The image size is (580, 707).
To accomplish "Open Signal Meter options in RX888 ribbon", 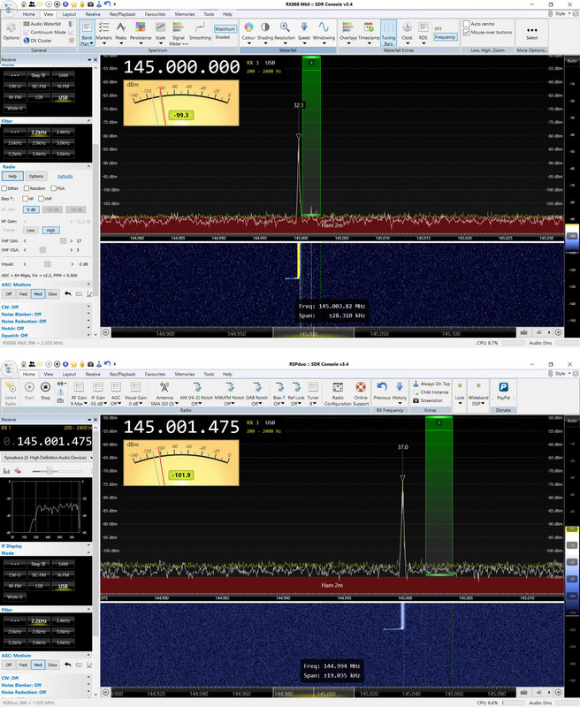I will (178, 34).
